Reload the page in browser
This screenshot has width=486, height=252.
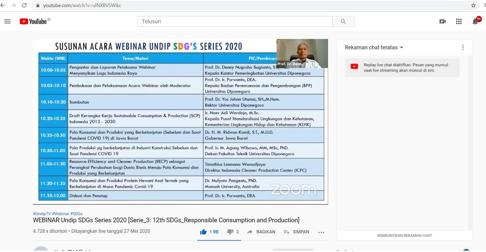pyautogui.click(x=24, y=5)
